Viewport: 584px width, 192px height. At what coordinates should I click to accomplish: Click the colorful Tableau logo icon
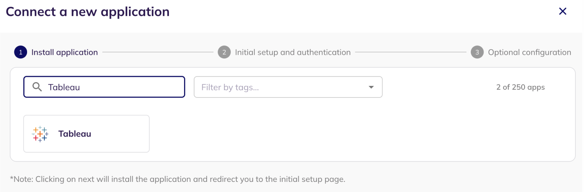point(40,134)
